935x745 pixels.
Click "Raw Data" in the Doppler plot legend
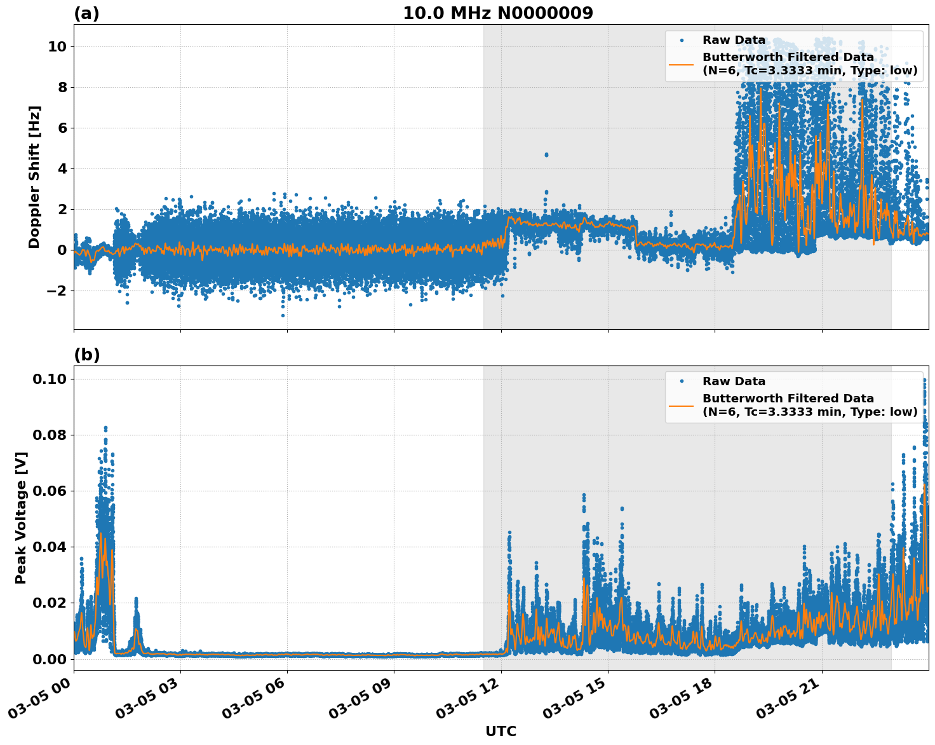(x=734, y=40)
